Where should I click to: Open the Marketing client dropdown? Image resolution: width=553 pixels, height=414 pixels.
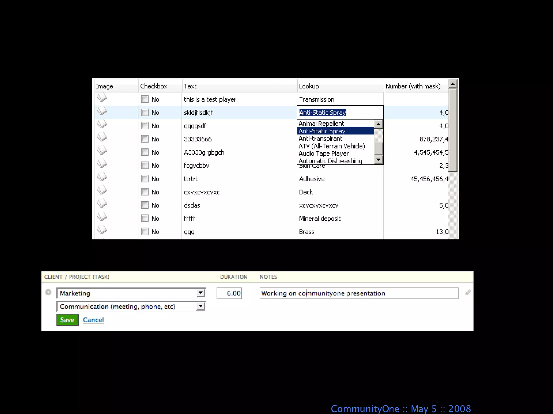201,293
